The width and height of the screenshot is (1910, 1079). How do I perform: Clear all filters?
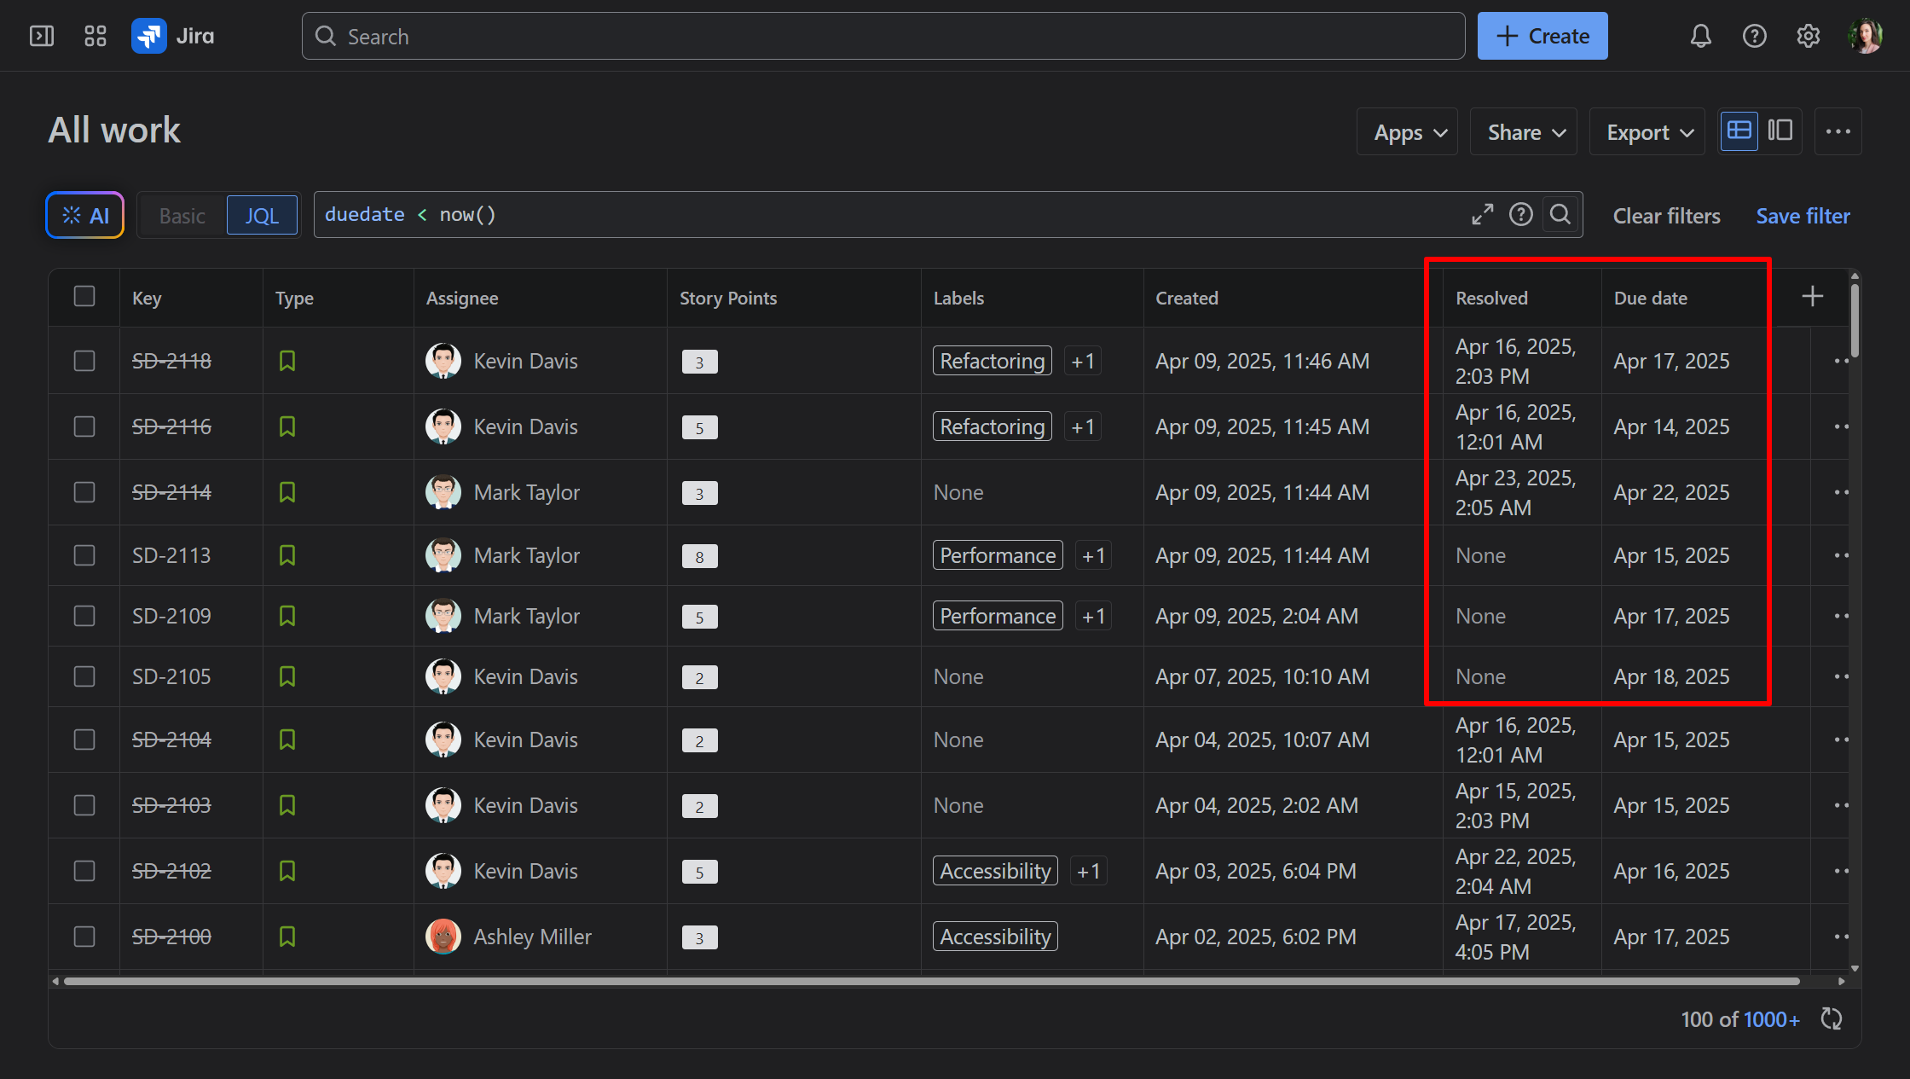pos(1665,215)
